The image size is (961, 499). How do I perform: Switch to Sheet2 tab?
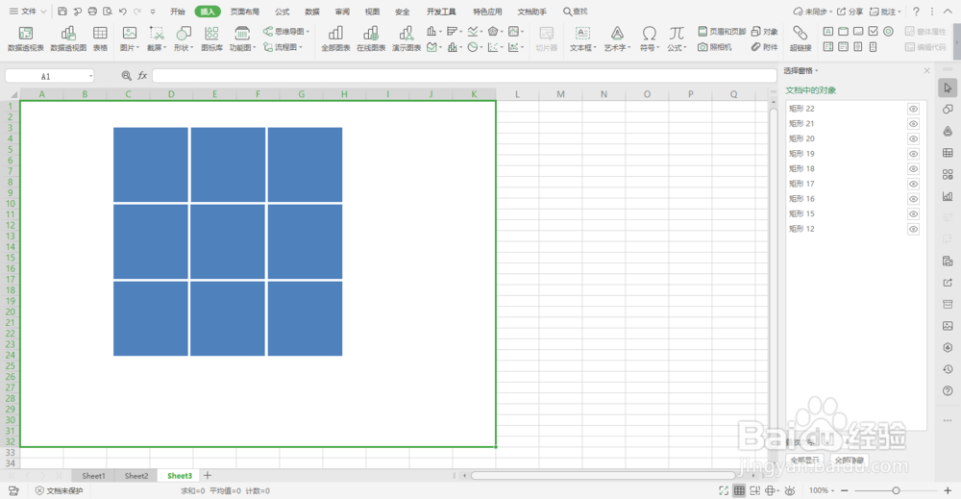tap(136, 476)
